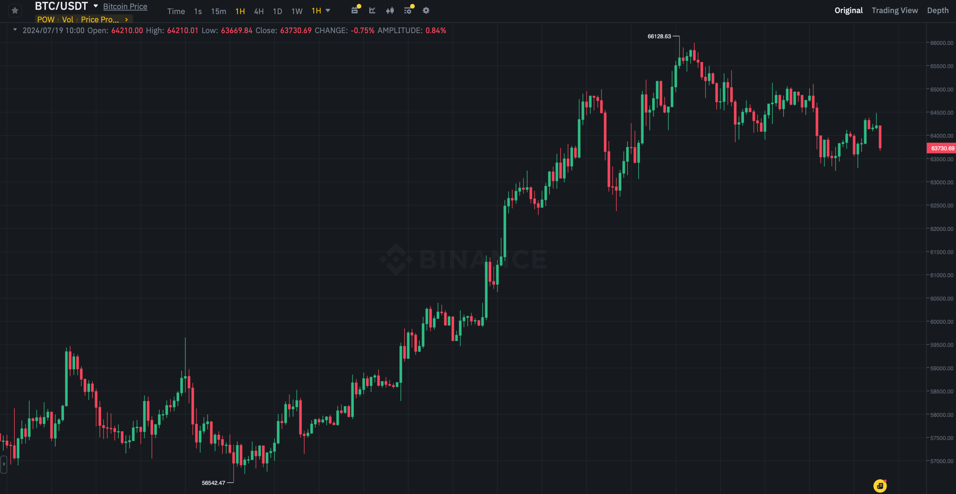Click the red 63730.69 price label
This screenshot has width=956, height=494.
coord(942,148)
